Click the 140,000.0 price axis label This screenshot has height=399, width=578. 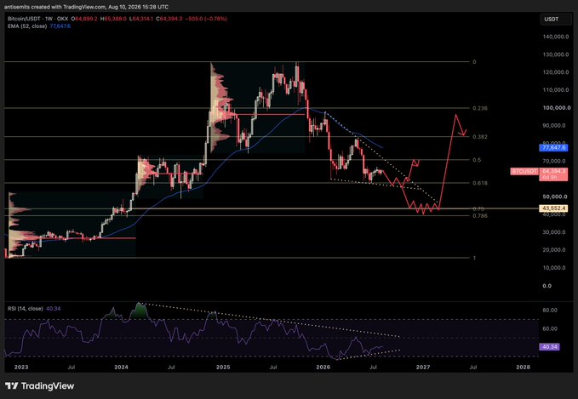pos(556,37)
